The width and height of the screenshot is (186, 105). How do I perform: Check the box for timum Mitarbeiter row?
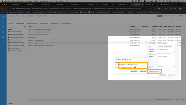[184, 29]
